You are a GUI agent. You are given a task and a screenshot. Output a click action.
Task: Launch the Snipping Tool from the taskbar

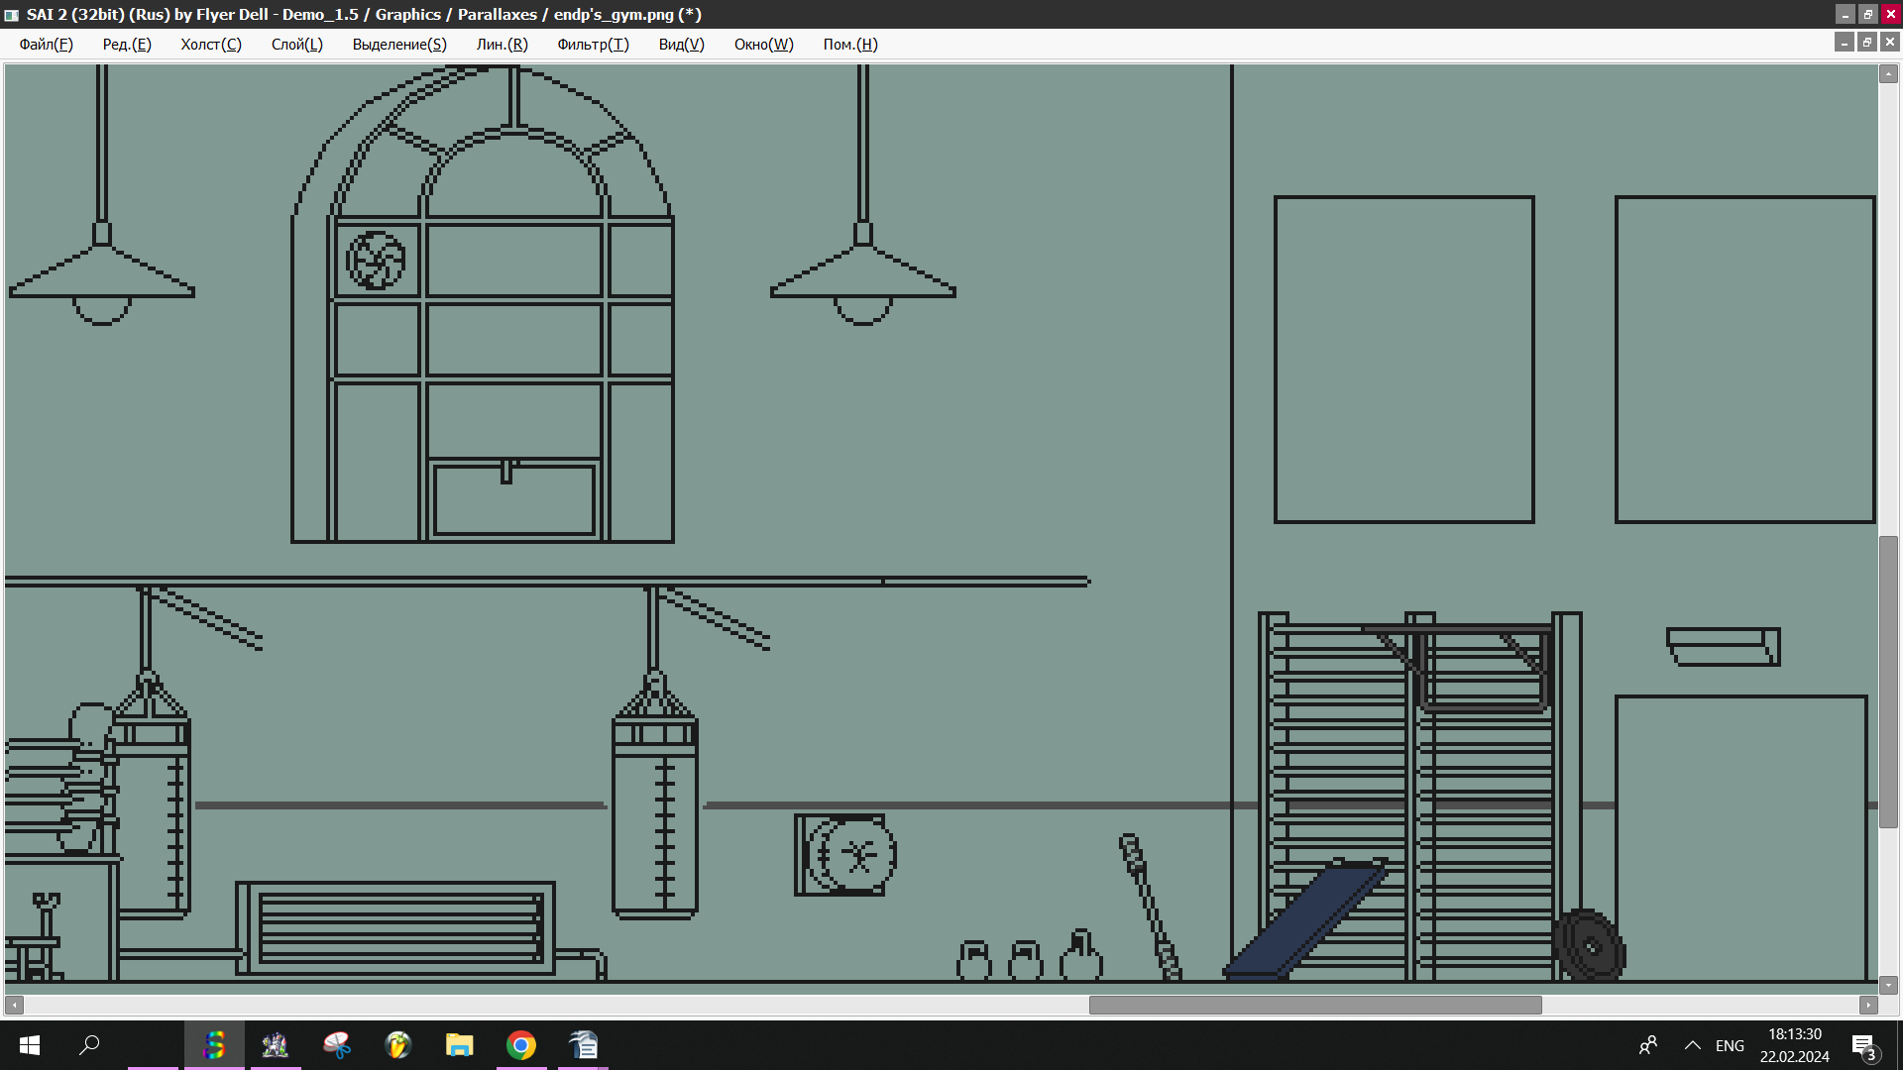pyautogui.click(x=337, y=1045)
